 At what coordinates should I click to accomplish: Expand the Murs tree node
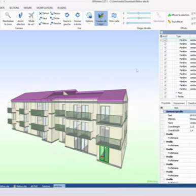pos(176,93)
